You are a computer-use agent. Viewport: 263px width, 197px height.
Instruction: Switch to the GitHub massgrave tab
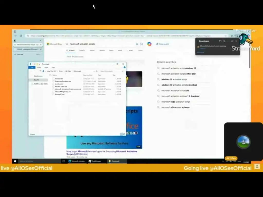28,49
